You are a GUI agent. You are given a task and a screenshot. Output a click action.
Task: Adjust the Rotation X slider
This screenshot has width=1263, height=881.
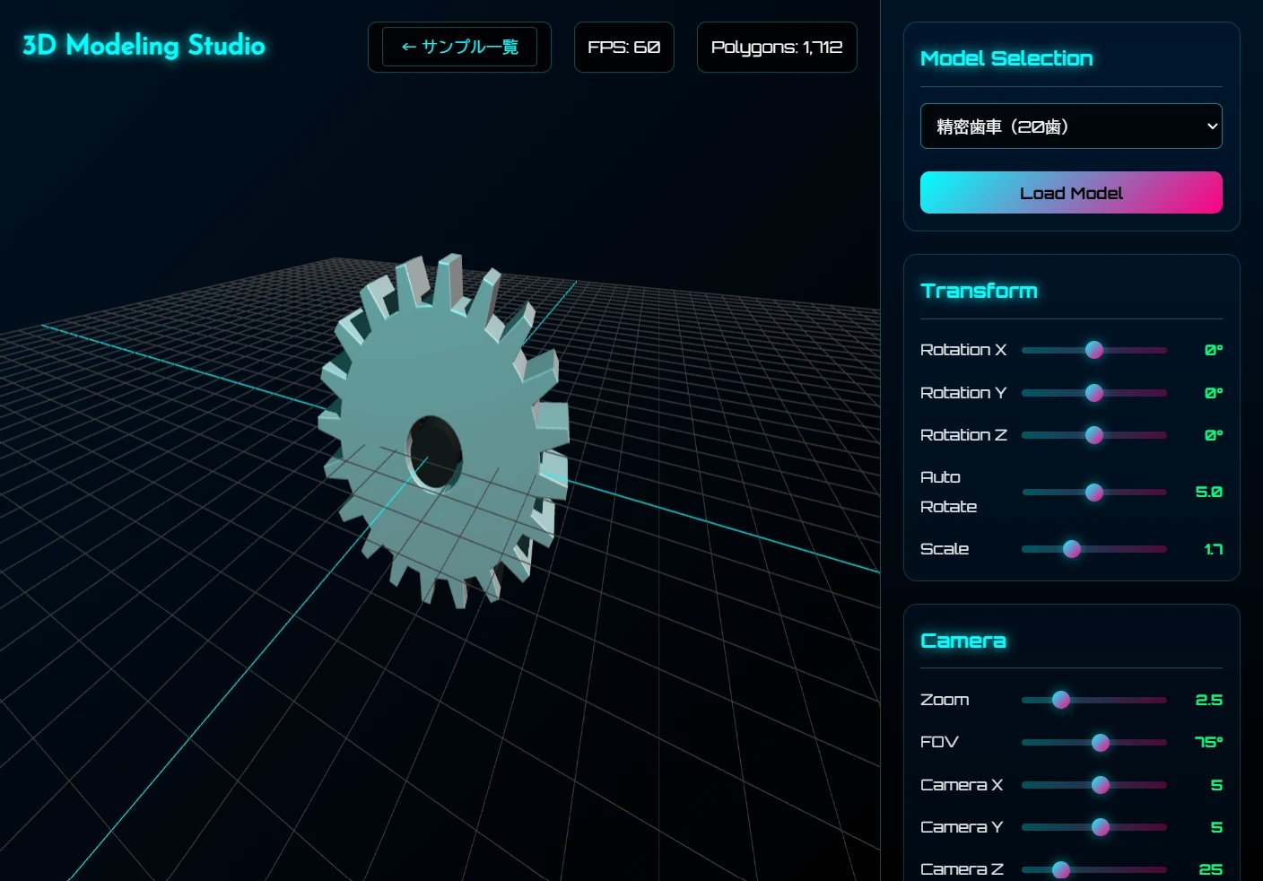pyautogui.click(x=1094, y=350)
